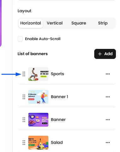120x152 pixels.
Task: Open the more options menu for Banner
Action: [x=108, y=120]
